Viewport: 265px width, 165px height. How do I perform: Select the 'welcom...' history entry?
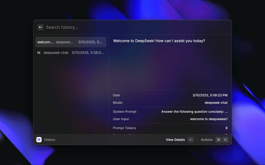(70, 42)
